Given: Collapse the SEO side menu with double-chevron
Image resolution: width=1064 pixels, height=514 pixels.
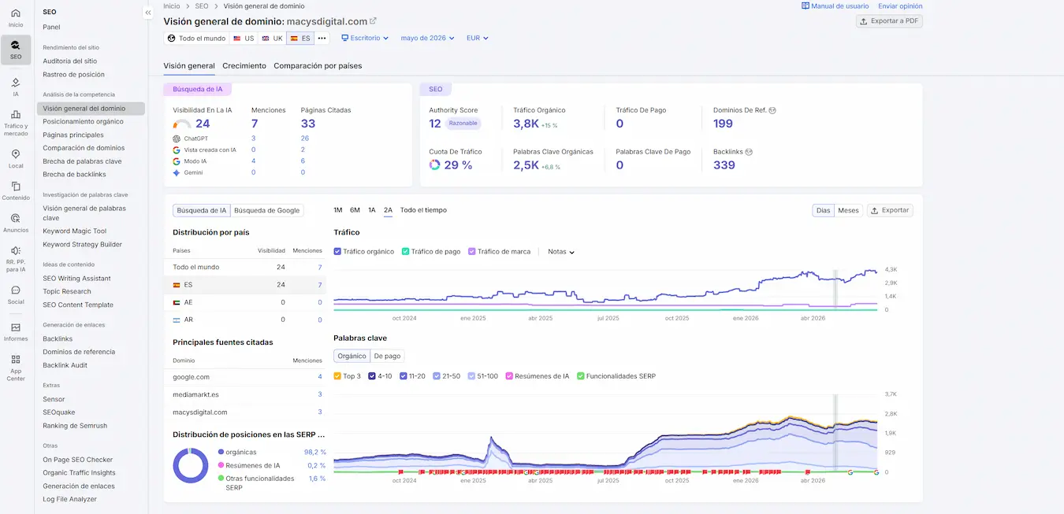Looking at the screenshot, I should pos(147,13).
